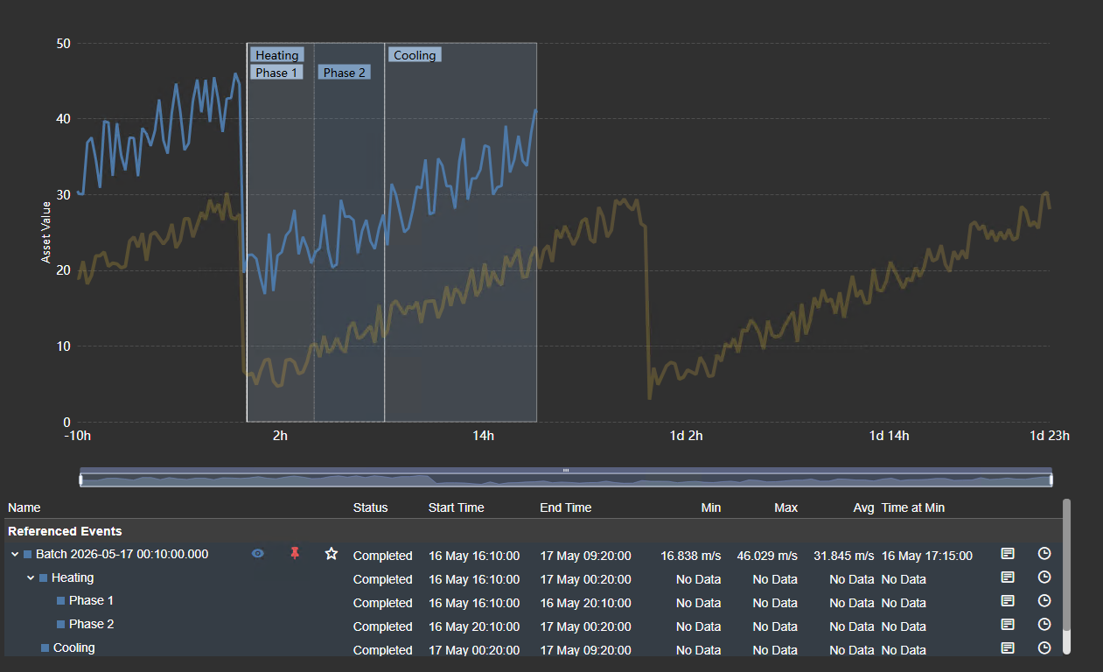
Task: Open clock icon for Phase 1 row
Action: pos(1044,601)
